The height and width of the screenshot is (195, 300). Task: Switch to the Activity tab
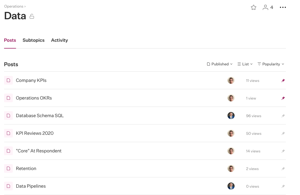tap(59, 40)
